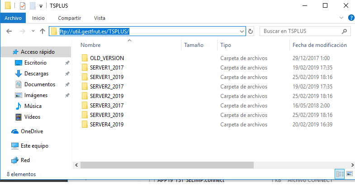Click the Properties icon in title bar

point(22,6)
